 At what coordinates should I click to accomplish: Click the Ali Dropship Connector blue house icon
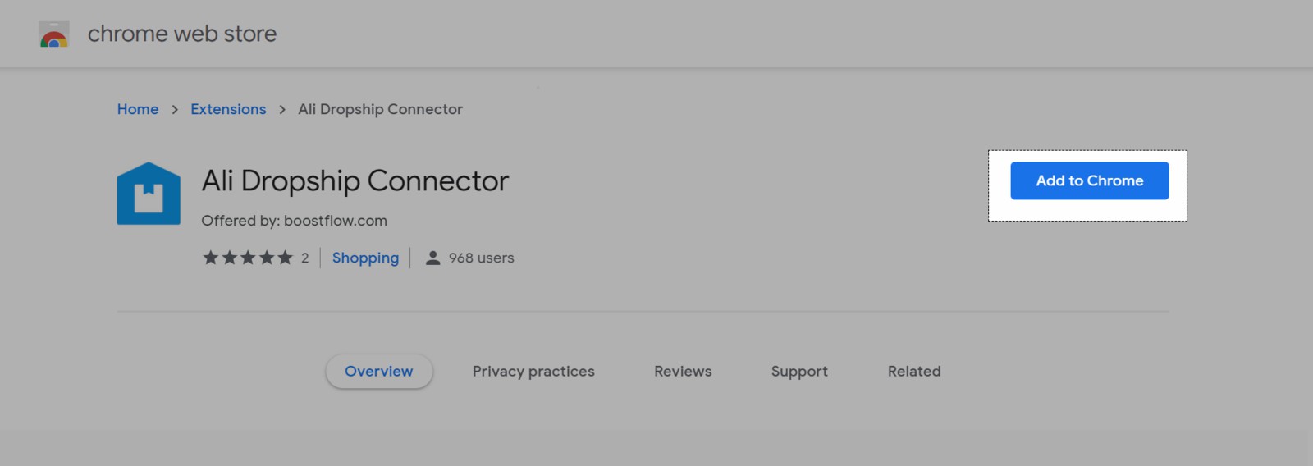click(149, 194)
